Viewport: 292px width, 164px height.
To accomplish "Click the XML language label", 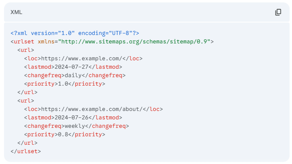I will coord(16,12).
